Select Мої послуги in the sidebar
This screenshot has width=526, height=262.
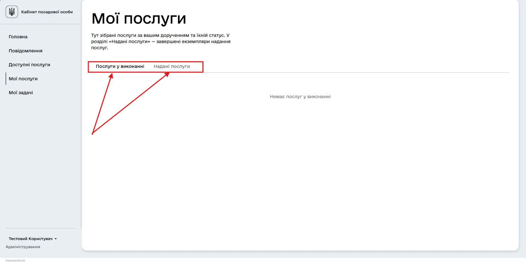tap(23, 79)
